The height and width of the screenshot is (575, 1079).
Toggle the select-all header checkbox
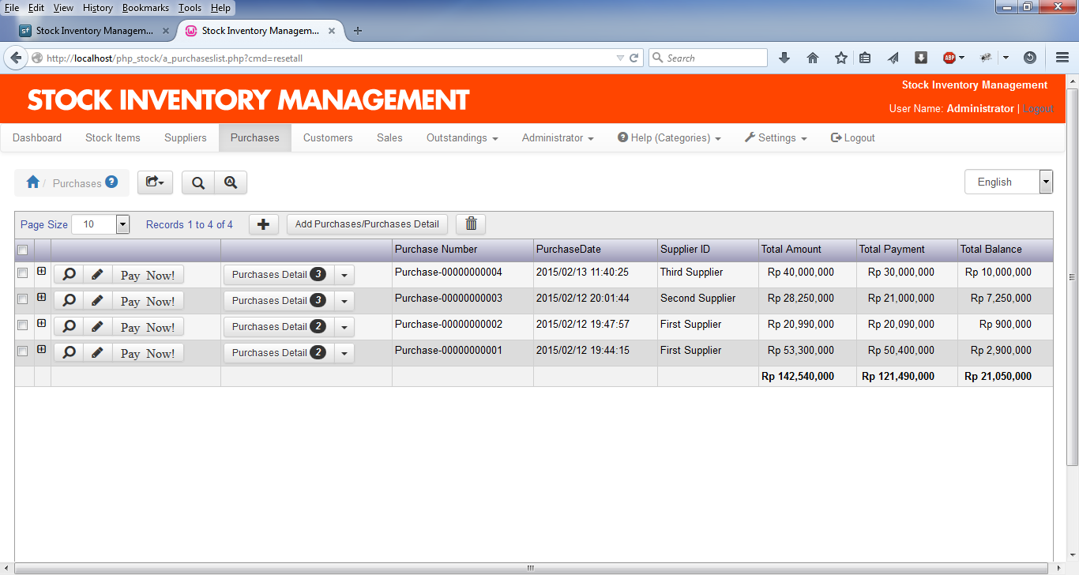23,250
